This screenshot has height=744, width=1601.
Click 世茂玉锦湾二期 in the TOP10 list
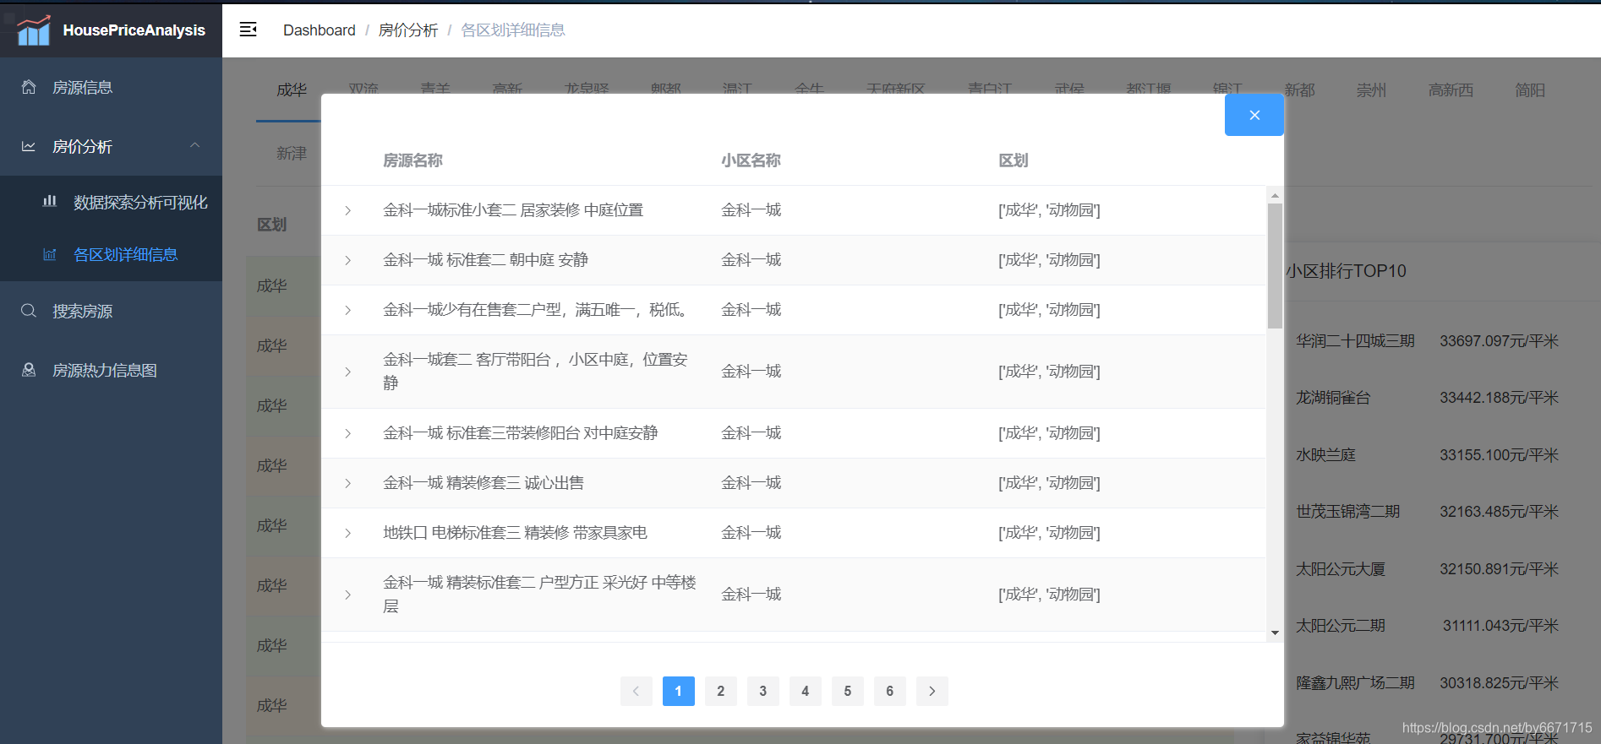1348,512
